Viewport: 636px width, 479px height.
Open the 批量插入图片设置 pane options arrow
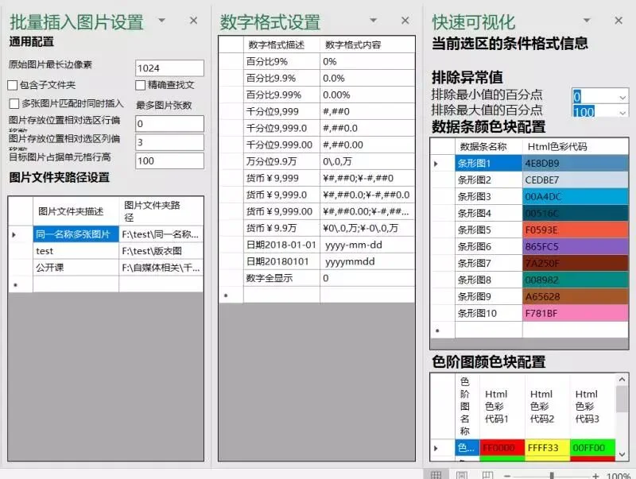162,20
